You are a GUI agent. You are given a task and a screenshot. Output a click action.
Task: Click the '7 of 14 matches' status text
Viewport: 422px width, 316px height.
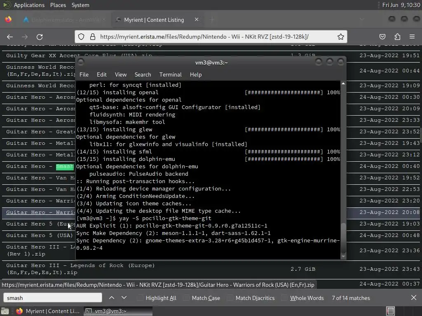coord(351,298)
